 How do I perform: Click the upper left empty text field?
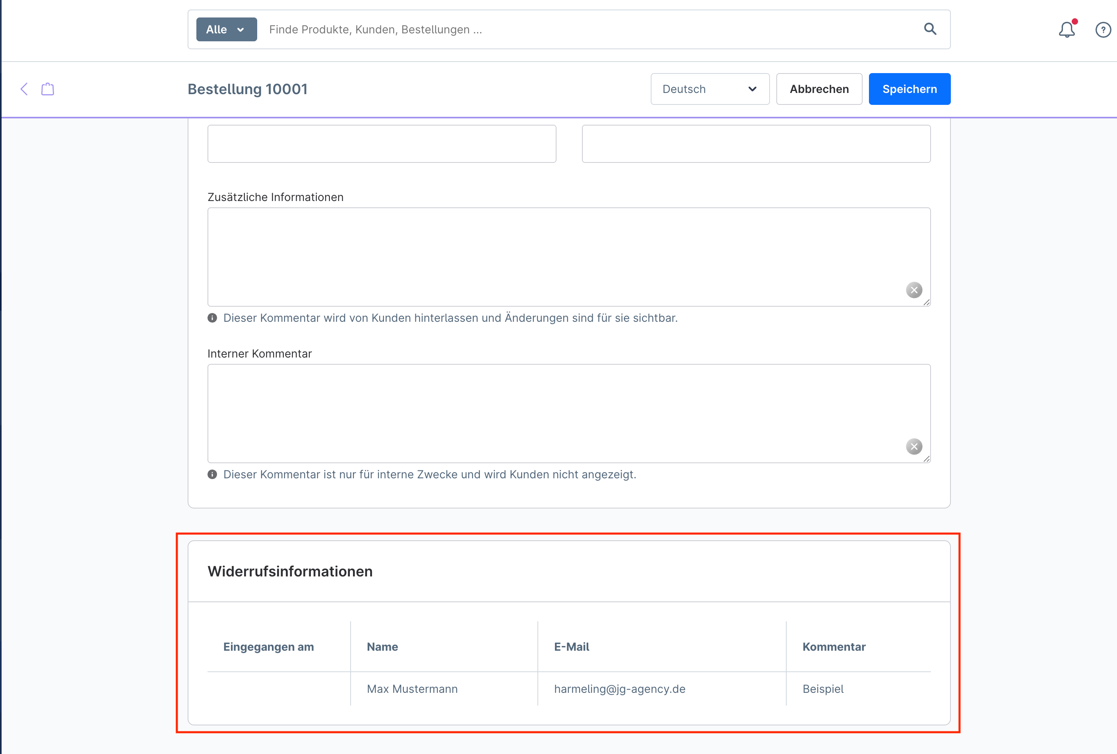click(x=382, y=143)
